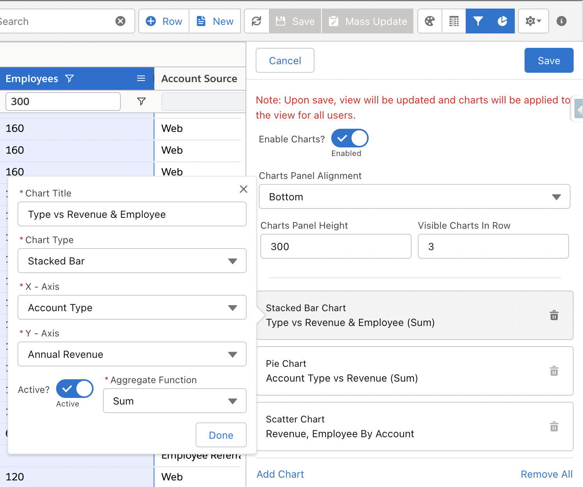This screenshot has width=583, height=487.
Task: Click the table grid columns icon
Action: [x=454, y=21]
